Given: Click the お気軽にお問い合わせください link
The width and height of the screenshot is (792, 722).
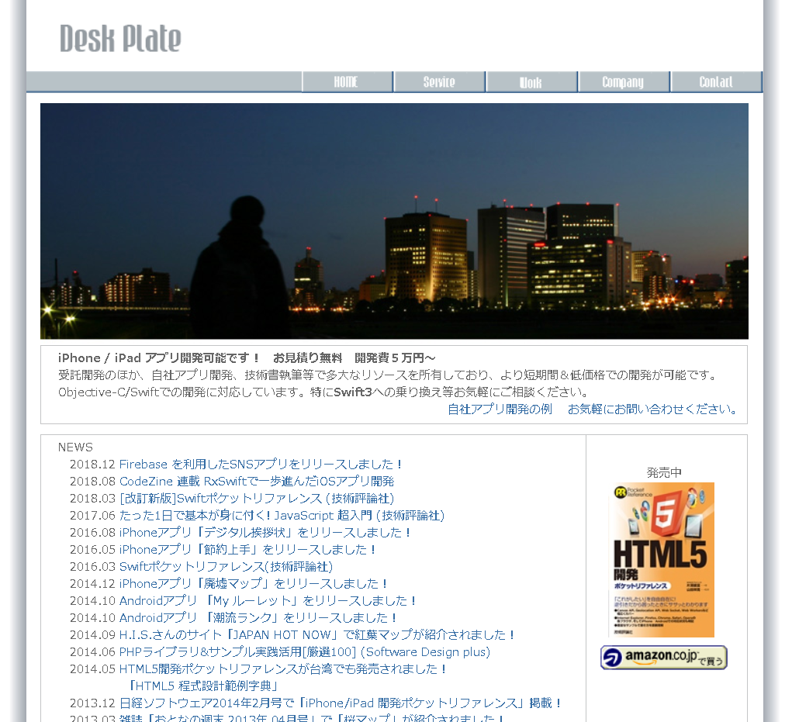Looking at the screenshot, I should pos(652,409).
